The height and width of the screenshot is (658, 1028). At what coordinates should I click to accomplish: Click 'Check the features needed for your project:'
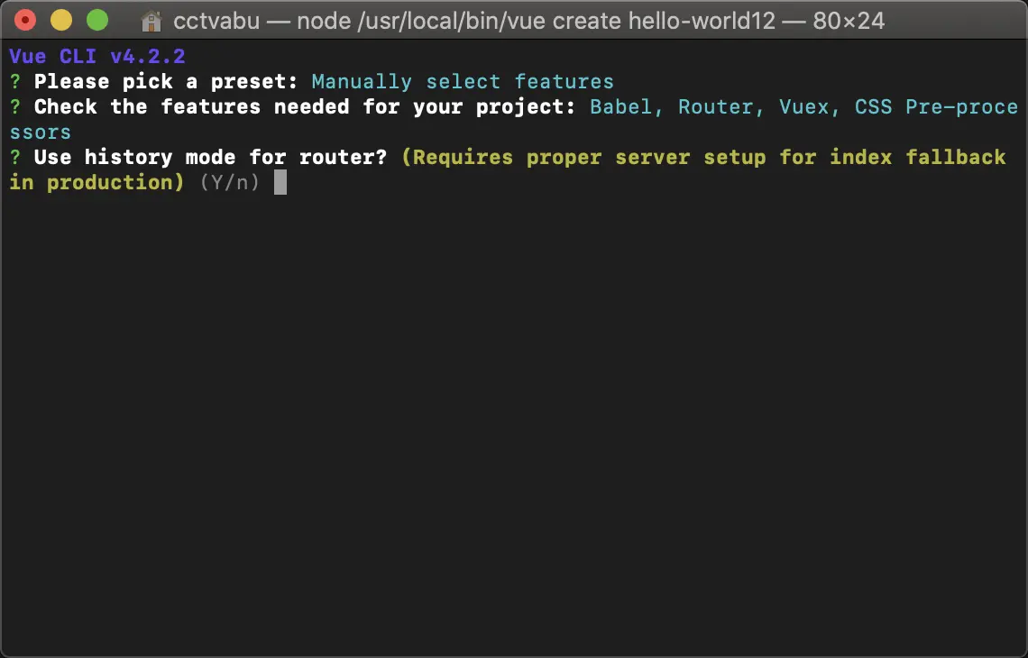pyautogui.click(x=305, y=107)
